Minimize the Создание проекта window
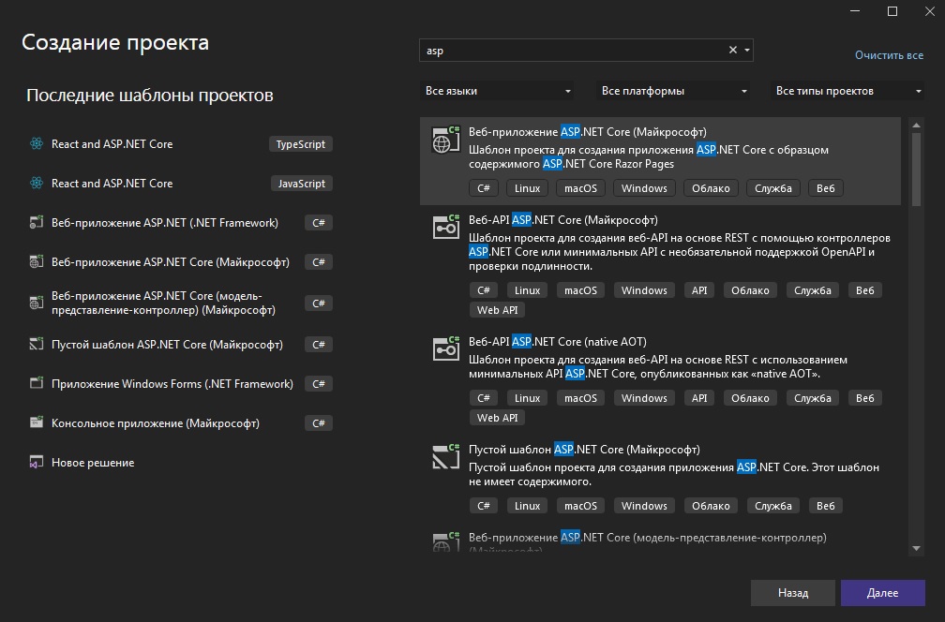 coord(855,11)
